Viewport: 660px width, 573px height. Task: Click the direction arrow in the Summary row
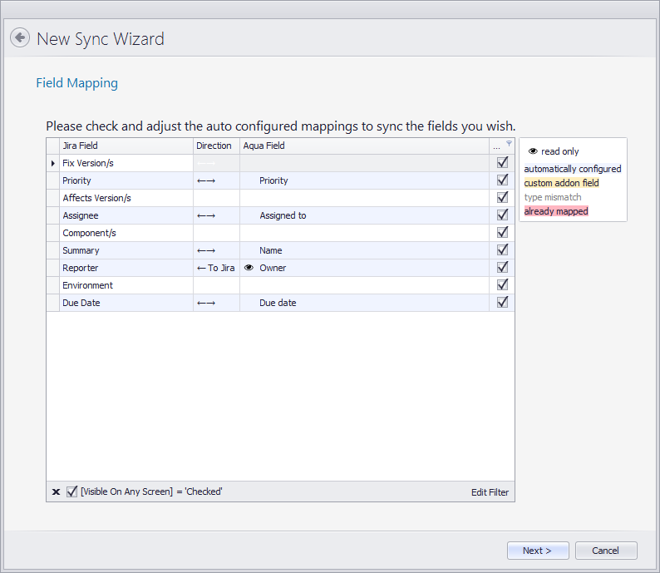coord(206,250)
